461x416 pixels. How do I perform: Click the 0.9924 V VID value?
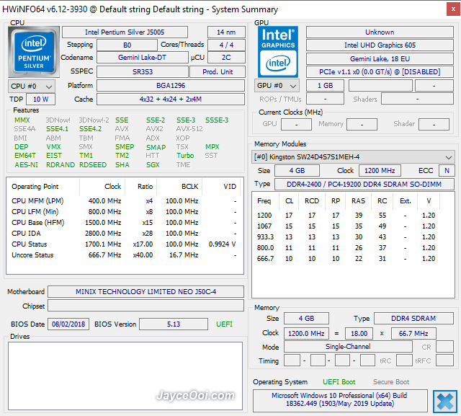tap(223, 244)
